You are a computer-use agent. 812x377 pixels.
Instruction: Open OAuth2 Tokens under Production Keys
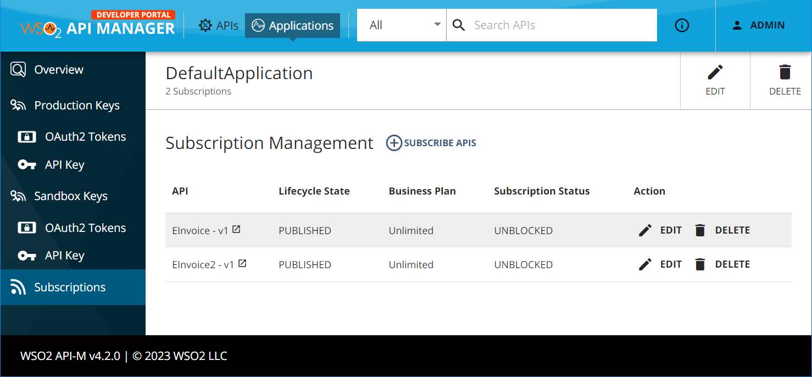pyautogui.click(x=73, y=137)
